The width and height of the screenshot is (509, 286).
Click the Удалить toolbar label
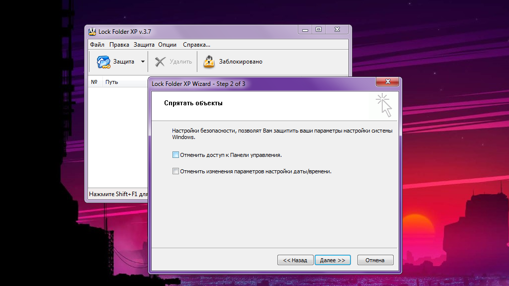coord(181,62)
